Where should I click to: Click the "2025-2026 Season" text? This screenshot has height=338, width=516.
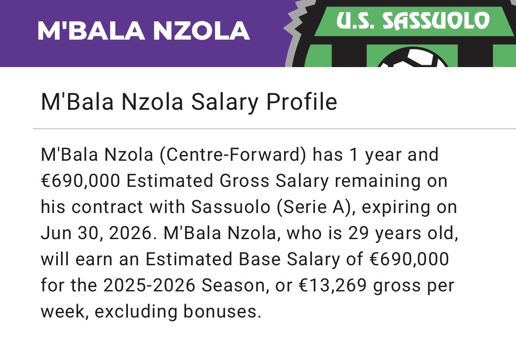pyautogui.click(x=184, y=285)
